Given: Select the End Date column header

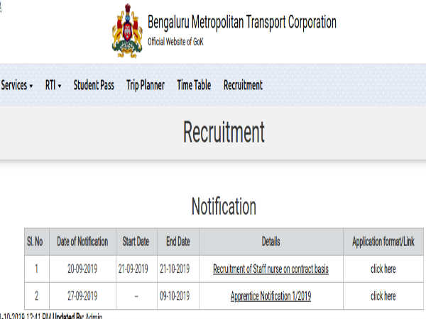Looking at the screenshot, I should pos(178,242).
